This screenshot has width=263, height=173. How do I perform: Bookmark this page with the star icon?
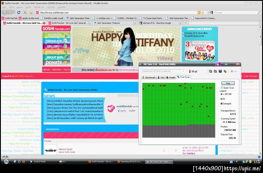coord(203,13)
